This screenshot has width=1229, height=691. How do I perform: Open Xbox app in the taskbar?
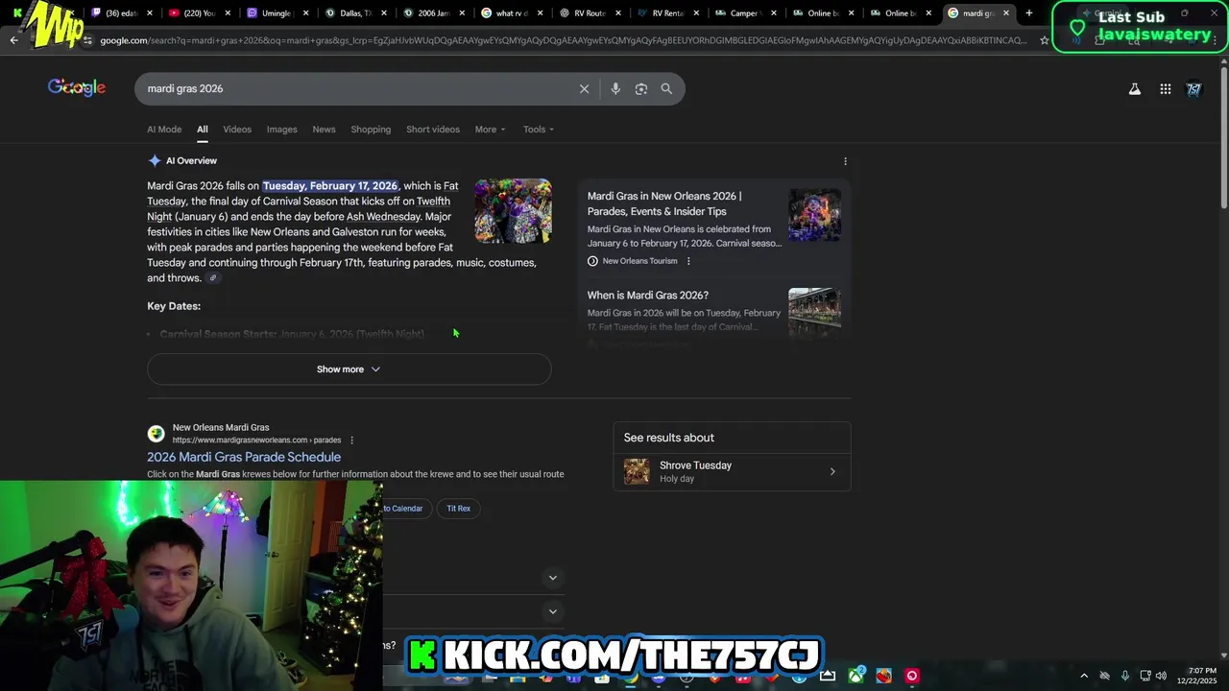855,676
